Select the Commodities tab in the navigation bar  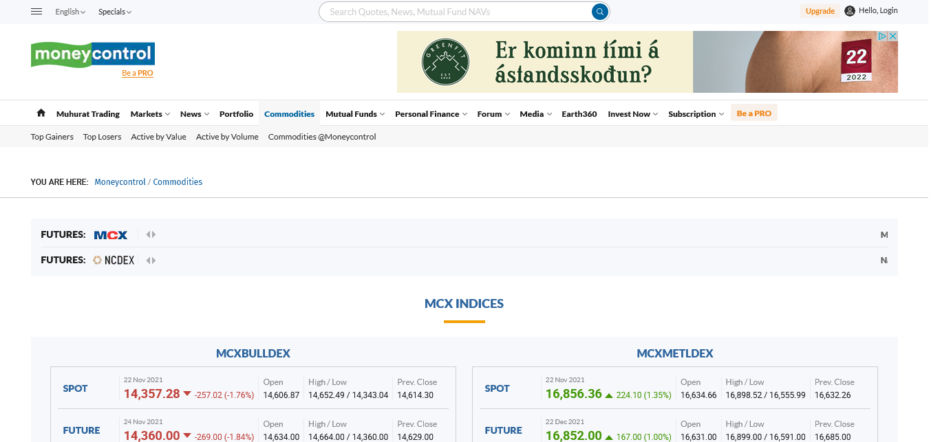click(289, 114)
